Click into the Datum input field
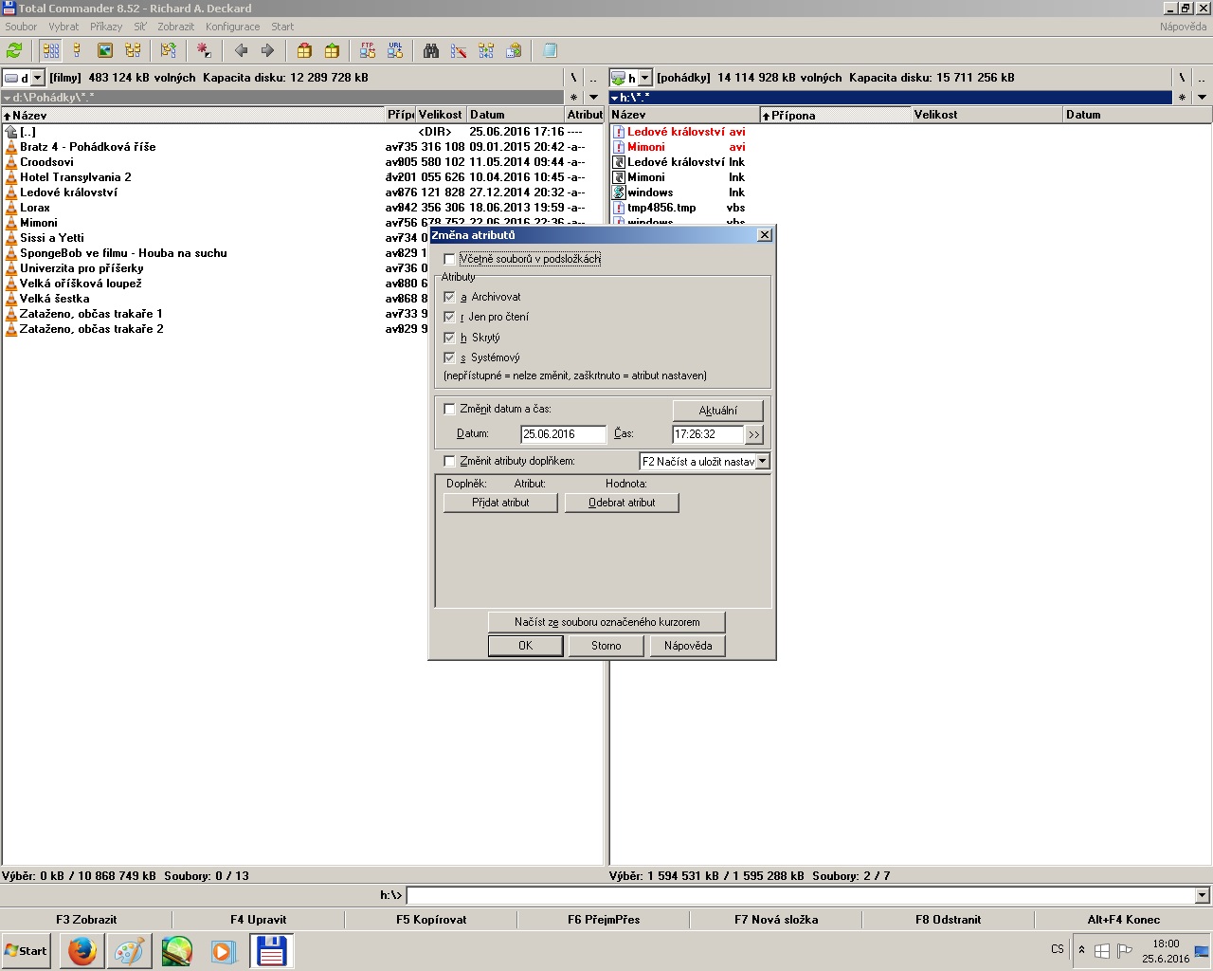1213x971 pixels. [x=563, y=434]
